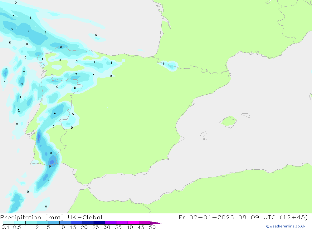The image size is (312, 229).
Task: Click the "35" value on the color scale
Action: tap(118, 227)
